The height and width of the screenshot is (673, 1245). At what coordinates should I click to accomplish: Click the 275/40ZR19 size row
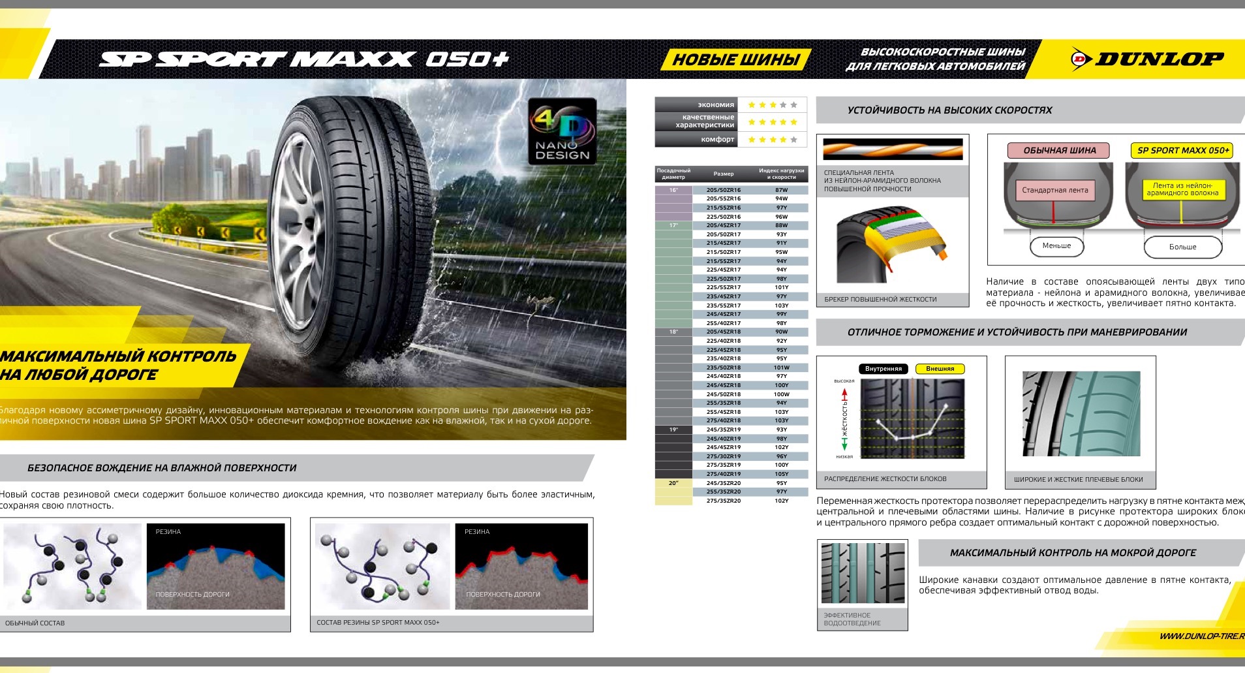pos(750,474)
